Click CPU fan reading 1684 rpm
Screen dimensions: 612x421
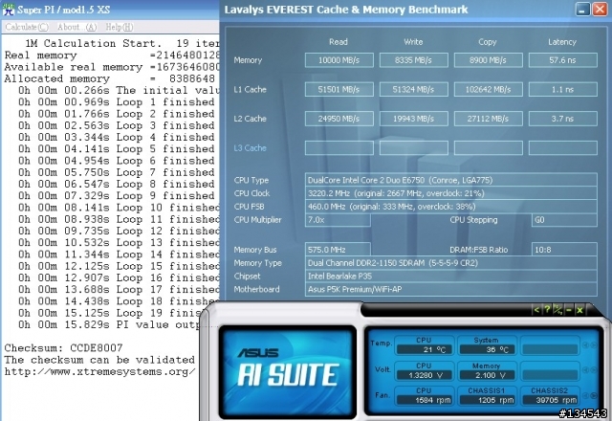[x=425, y=400]
